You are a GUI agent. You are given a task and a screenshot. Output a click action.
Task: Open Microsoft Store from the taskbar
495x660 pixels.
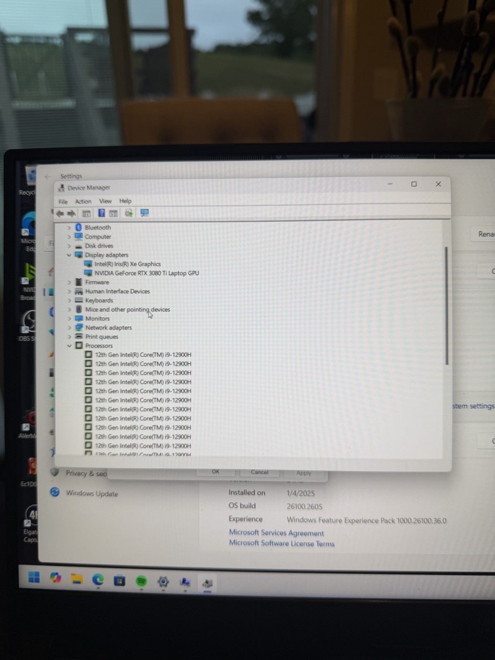click(120, 581)
